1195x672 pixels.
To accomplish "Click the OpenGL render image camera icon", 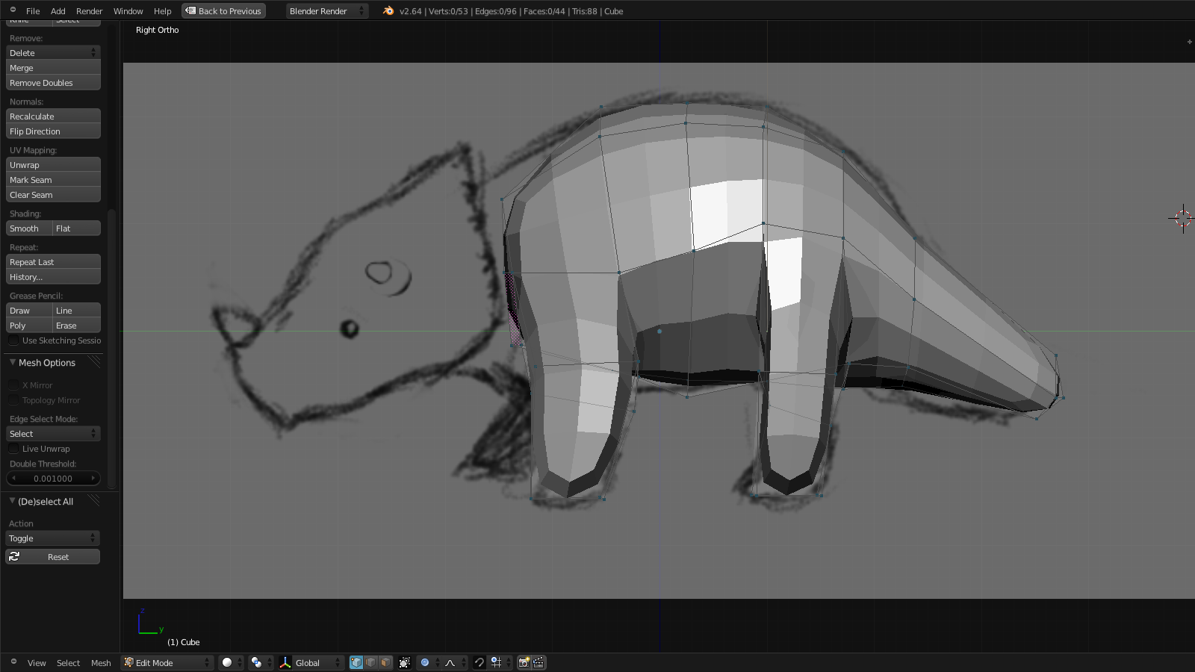I will tap(524, 662).
